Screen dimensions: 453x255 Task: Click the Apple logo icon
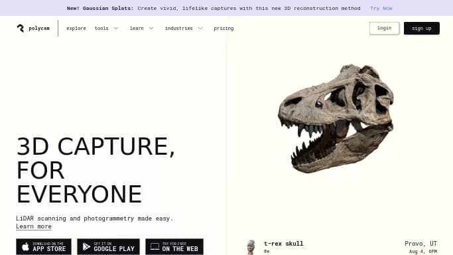(25, 246)
